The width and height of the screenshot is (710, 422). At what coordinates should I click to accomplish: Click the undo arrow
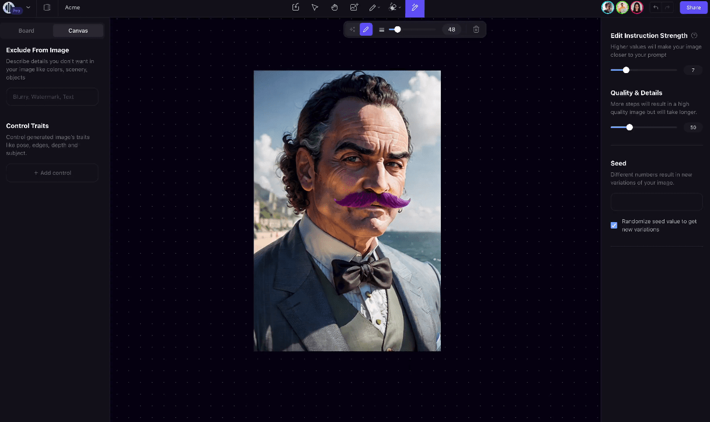tap(656, 8)
